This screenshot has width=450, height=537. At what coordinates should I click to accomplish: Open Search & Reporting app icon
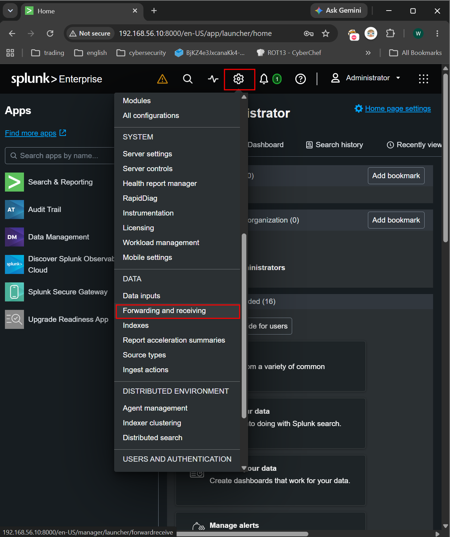(14, 182)
